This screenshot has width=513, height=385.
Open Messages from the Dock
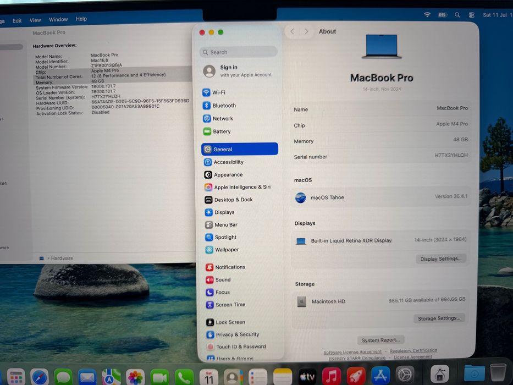(x=63, y=377)
